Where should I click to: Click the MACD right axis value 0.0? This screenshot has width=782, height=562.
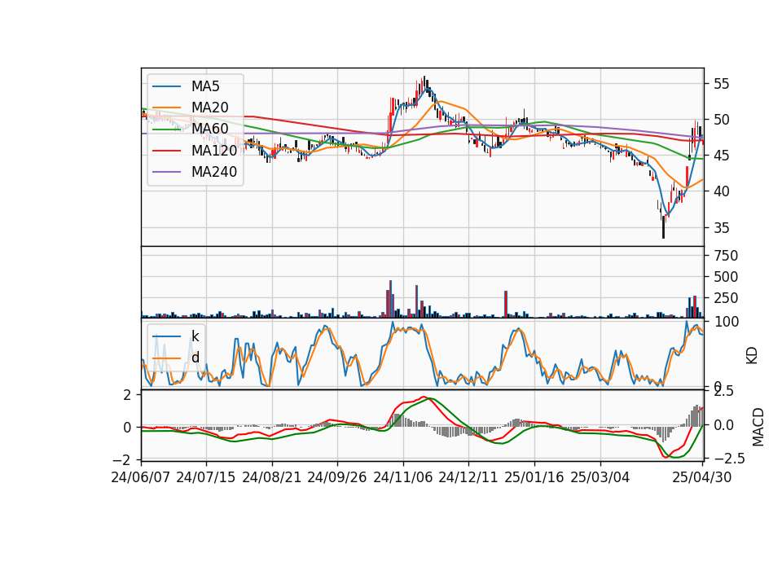tap(723, 425)
